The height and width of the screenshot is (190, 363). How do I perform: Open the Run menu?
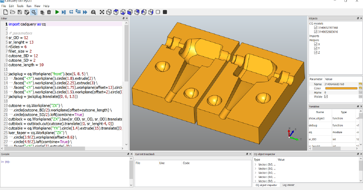(x=29, y=6)
